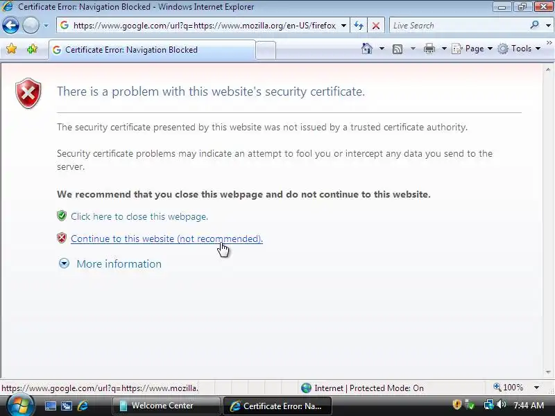Click the Certificate Error taskbar button

(x=277, y=406)
